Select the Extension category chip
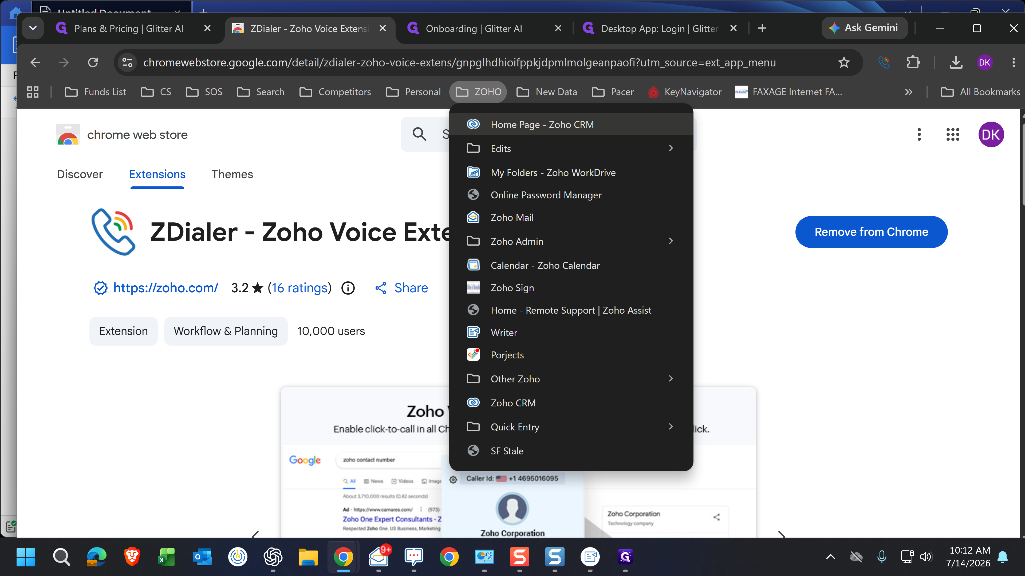The width and height of the screenshot is (1025, 576). pos(123,331)
